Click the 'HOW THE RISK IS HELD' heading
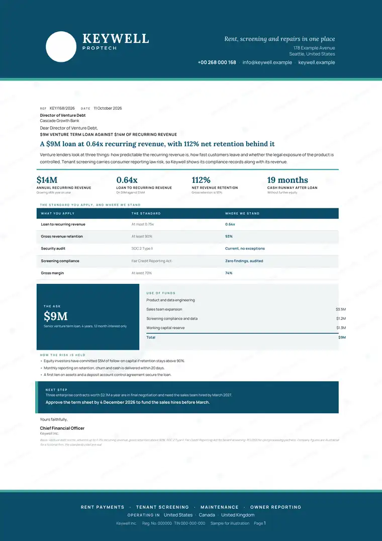Viewport: 382px width, 541px height. [63, 355]
